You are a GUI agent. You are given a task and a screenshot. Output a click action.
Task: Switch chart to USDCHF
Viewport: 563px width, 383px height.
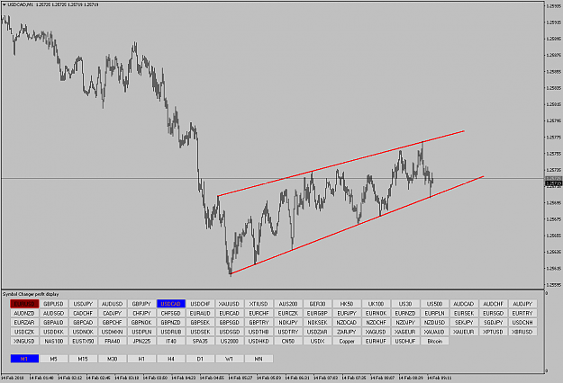tap(200, 304)
